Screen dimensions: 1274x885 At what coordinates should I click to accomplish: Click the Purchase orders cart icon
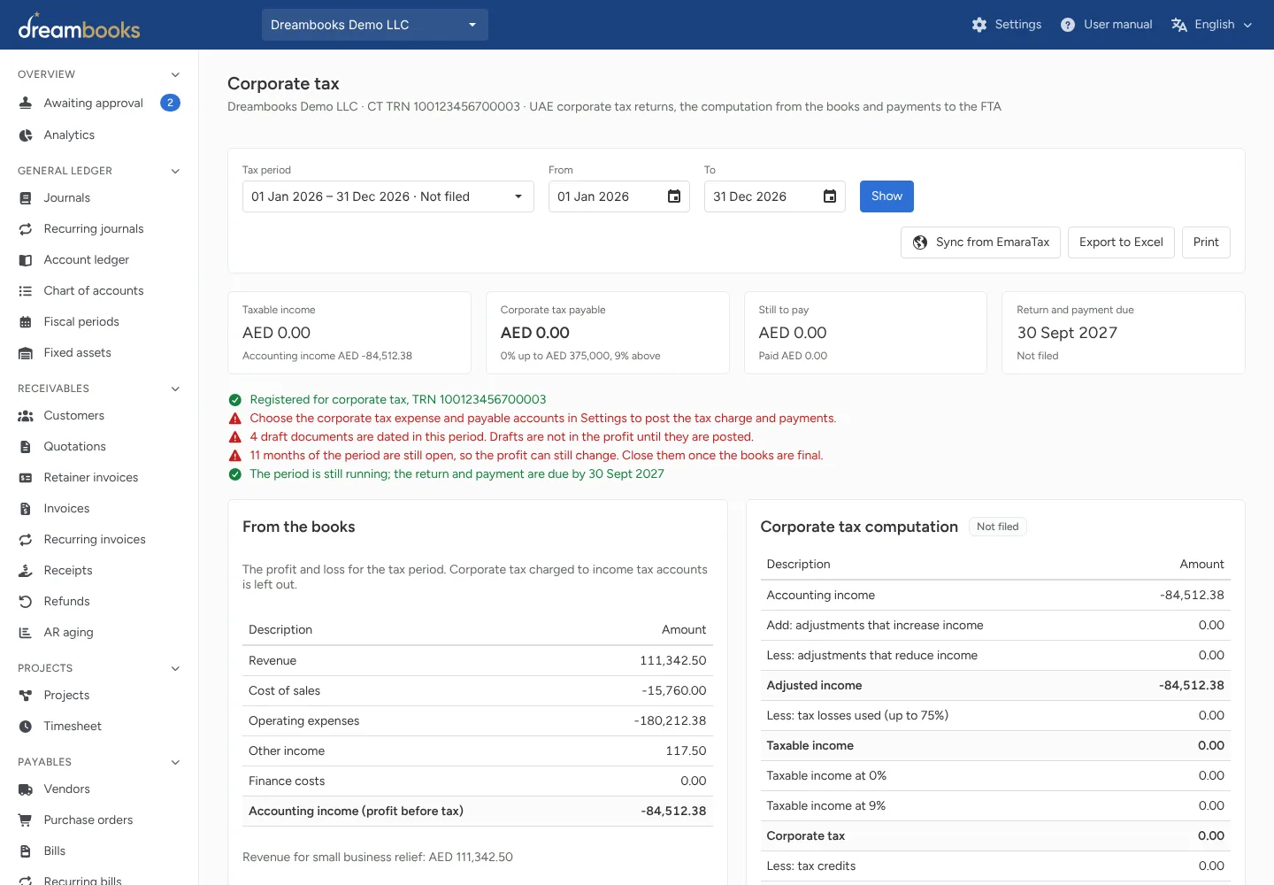pos(26,820)
